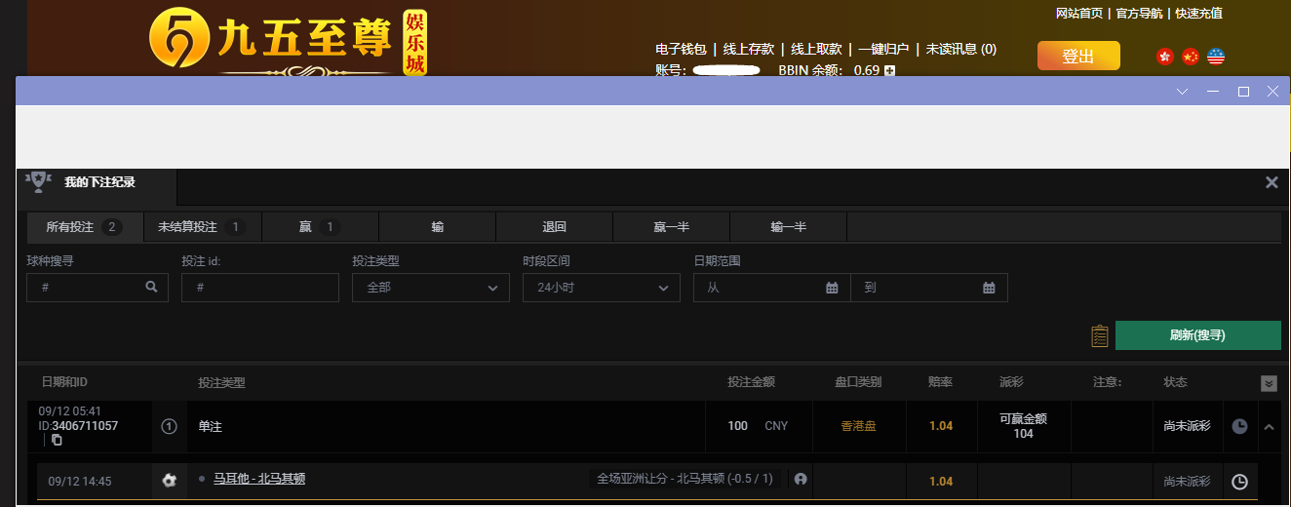The width and height of the screenshot is (1291, 507).
Task: Click the 投注金额 column header
Action: 751,382
